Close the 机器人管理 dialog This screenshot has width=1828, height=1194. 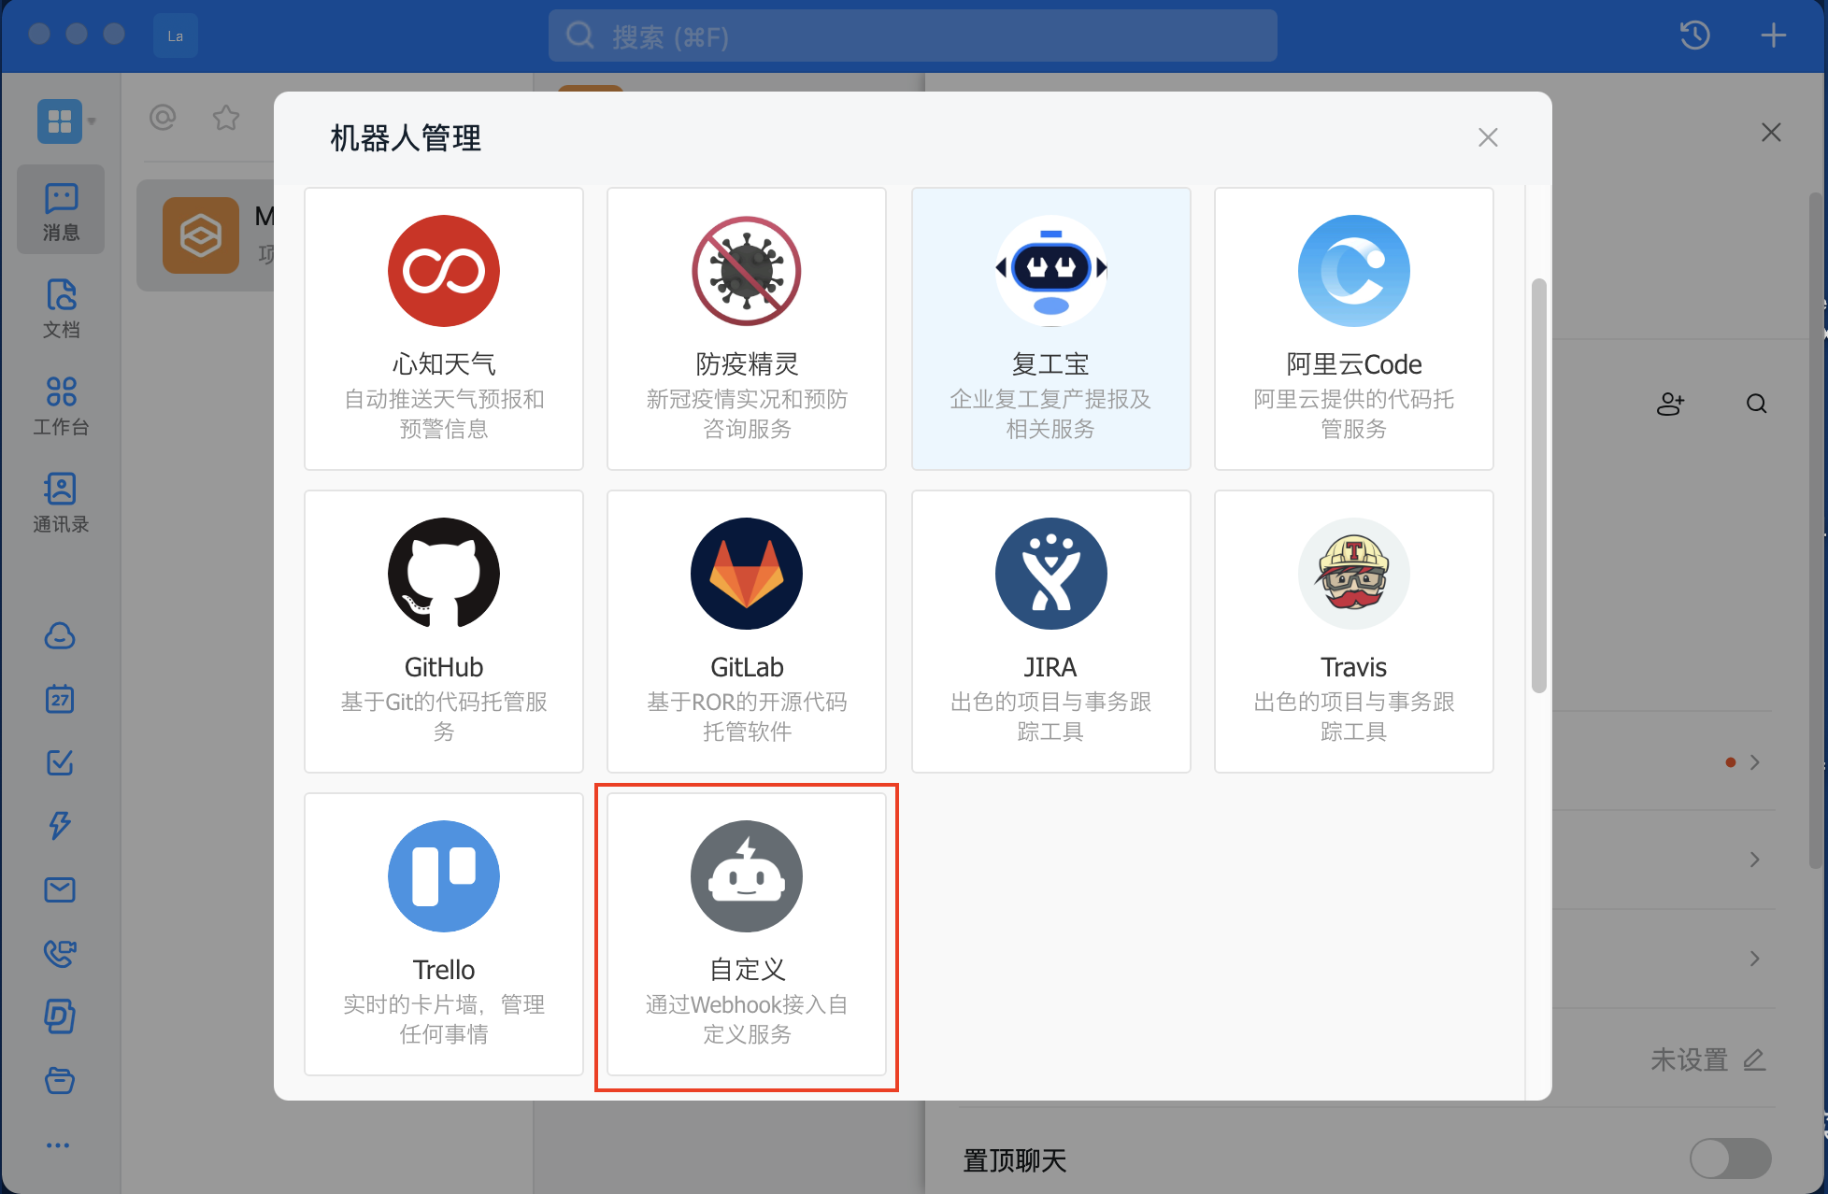coord(1488,137)
